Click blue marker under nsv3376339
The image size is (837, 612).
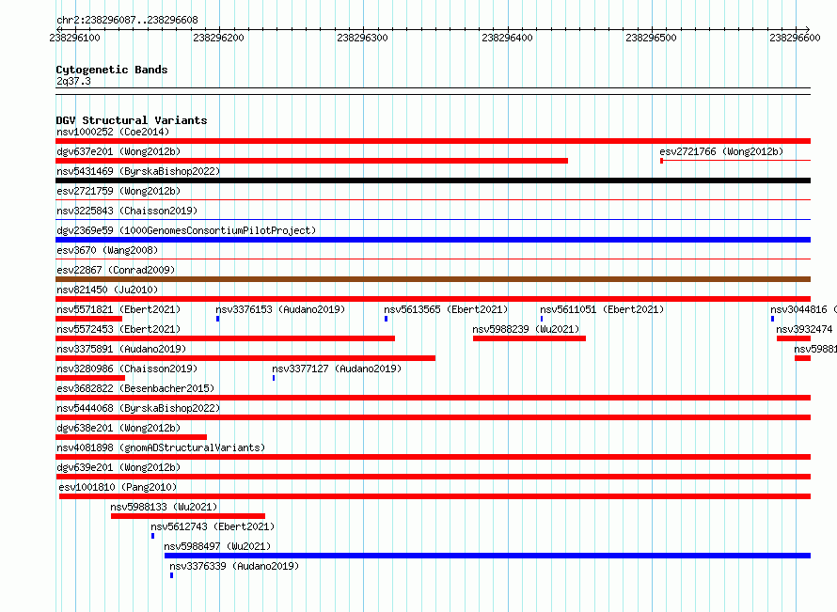[x=171, y=575]
